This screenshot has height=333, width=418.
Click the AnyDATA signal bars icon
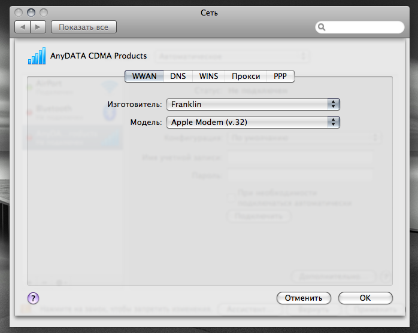pos(37,57)
